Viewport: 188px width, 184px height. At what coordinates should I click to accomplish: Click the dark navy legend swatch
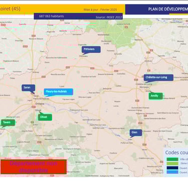[172, 168]
